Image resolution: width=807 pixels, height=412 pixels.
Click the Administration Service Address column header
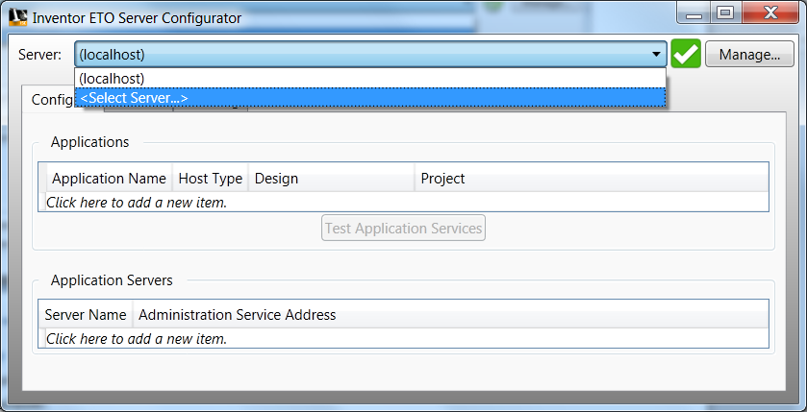tap(450, 314)
